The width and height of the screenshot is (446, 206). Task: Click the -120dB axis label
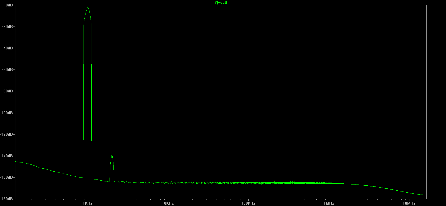[7, 134]
